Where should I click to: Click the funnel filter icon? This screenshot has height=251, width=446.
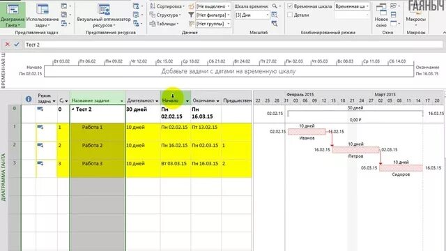point(191,15)
